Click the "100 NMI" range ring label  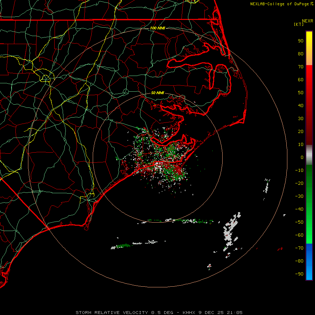coord(157,28)
